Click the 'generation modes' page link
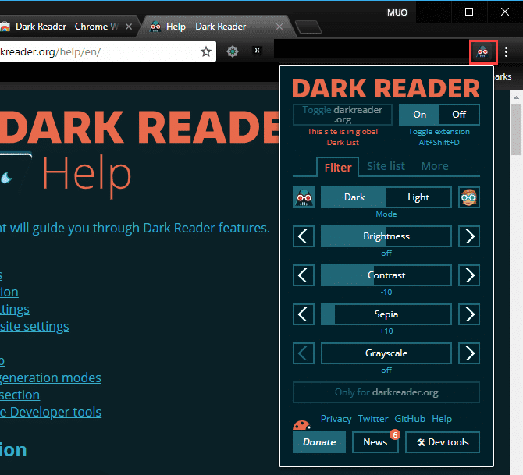 51,378
